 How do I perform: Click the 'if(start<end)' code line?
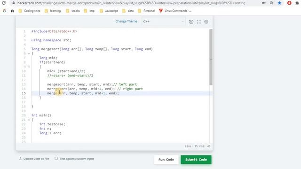[x=52, y=62]
